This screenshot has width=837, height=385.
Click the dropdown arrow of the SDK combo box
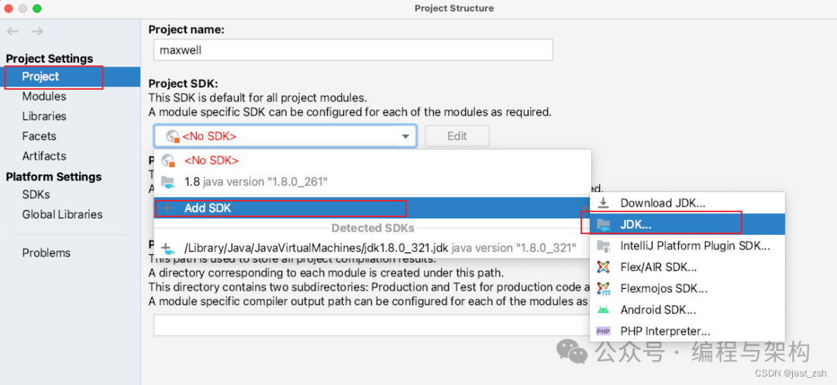point(405,136)
